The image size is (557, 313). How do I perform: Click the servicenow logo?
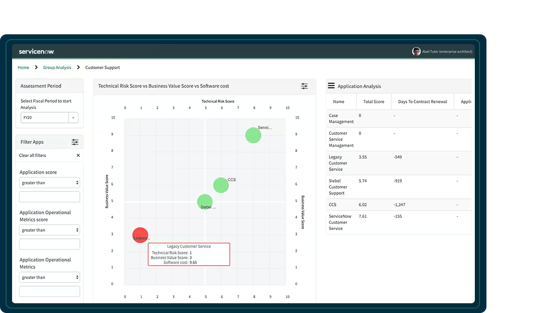[x=36, y=51]
